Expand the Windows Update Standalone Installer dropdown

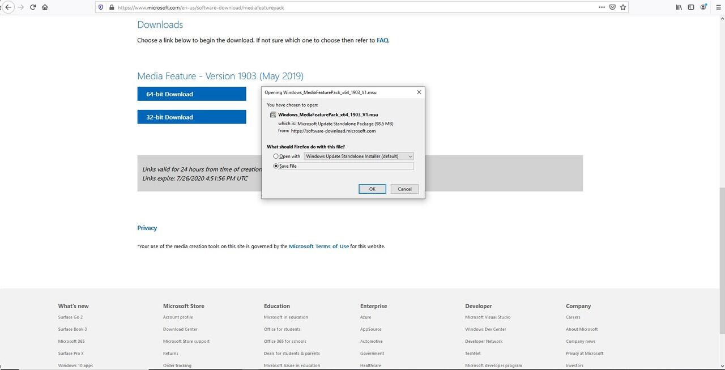point(359,156)
